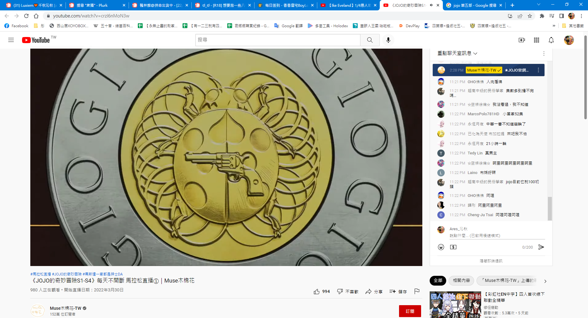
Task: Switch to the 搜尋 Plurk tab
Action: pos(97,5)
